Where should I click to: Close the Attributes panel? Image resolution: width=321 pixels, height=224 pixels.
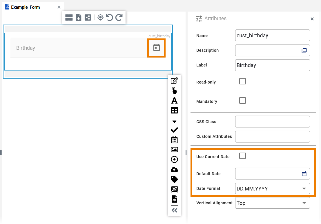pos(312,19)
